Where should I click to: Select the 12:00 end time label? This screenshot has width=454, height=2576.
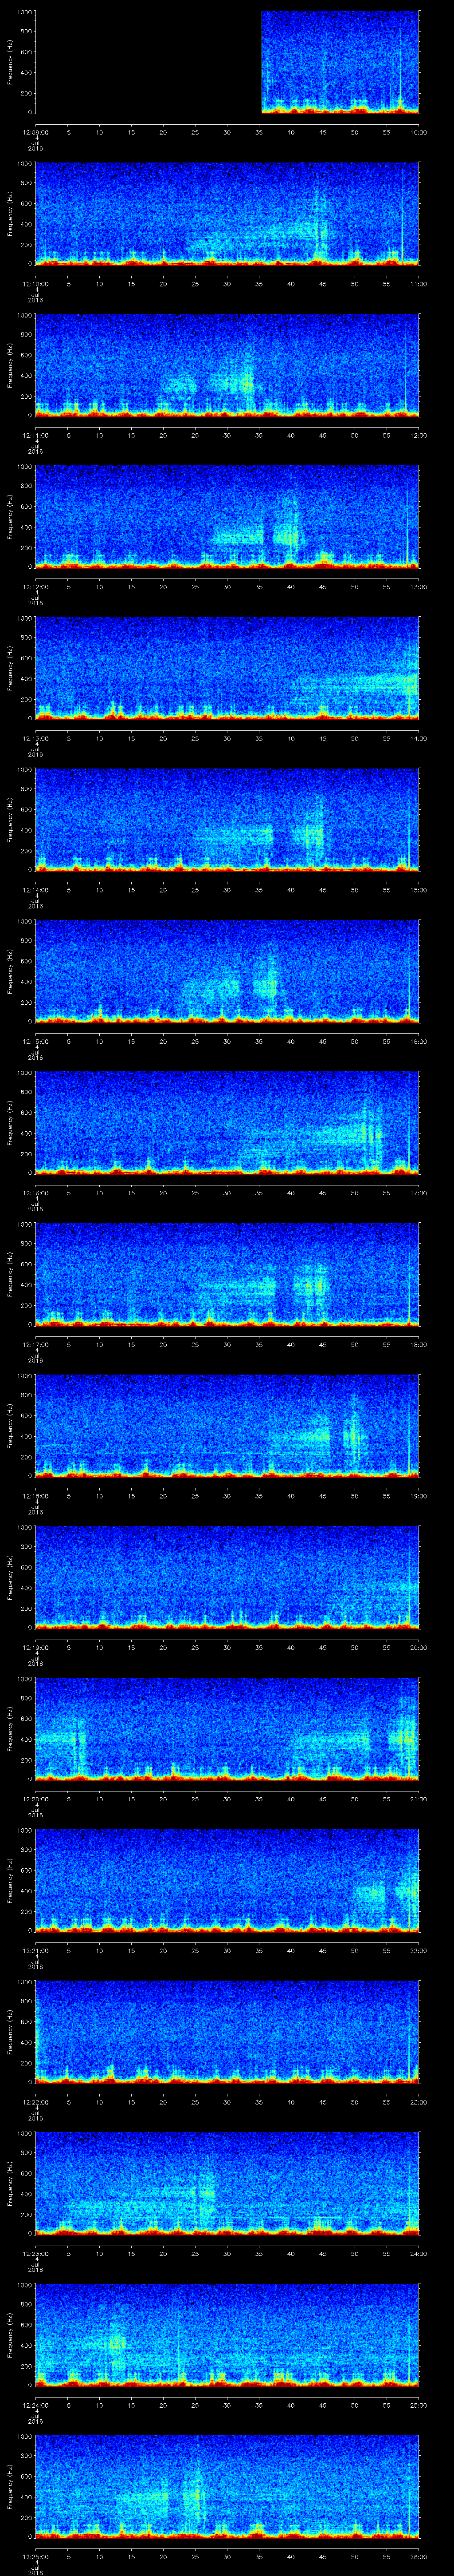[x=418, y=435]
